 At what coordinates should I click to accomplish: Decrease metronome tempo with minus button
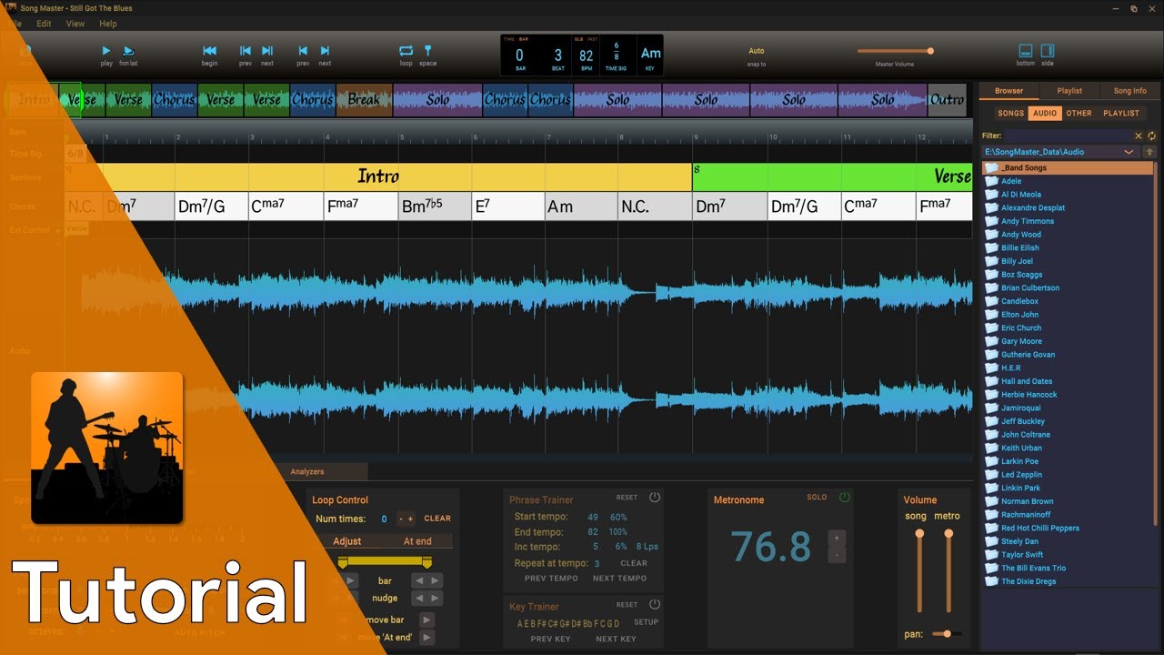pos(837,554)
